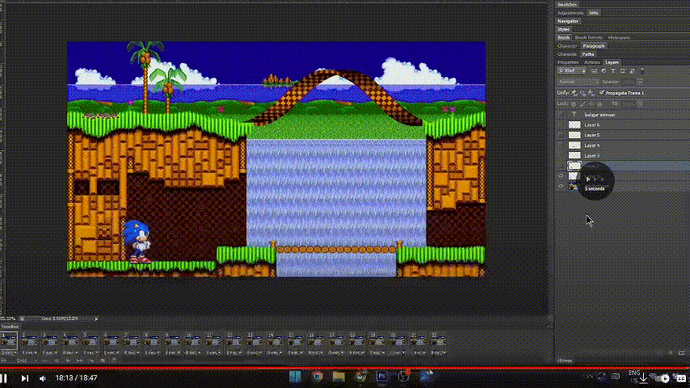Skip to the next video
The width and height of the screenshot is (690, 388).
point(24,377)
